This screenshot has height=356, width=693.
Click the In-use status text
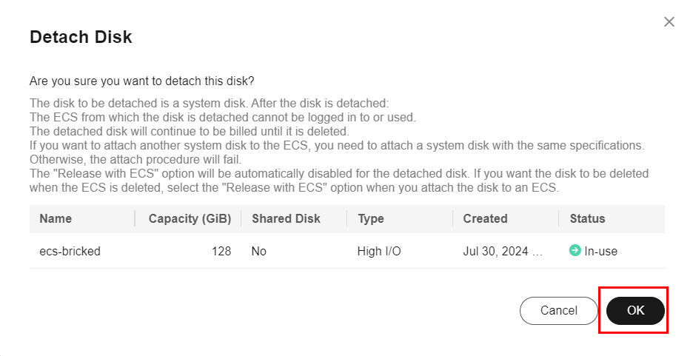[600, 251]
